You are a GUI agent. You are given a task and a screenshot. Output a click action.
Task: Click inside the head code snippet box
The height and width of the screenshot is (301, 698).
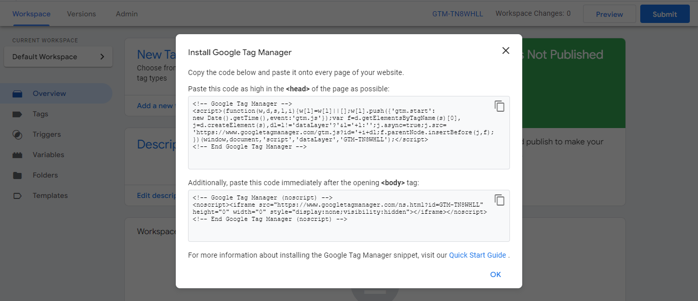(x=349, y=133)
